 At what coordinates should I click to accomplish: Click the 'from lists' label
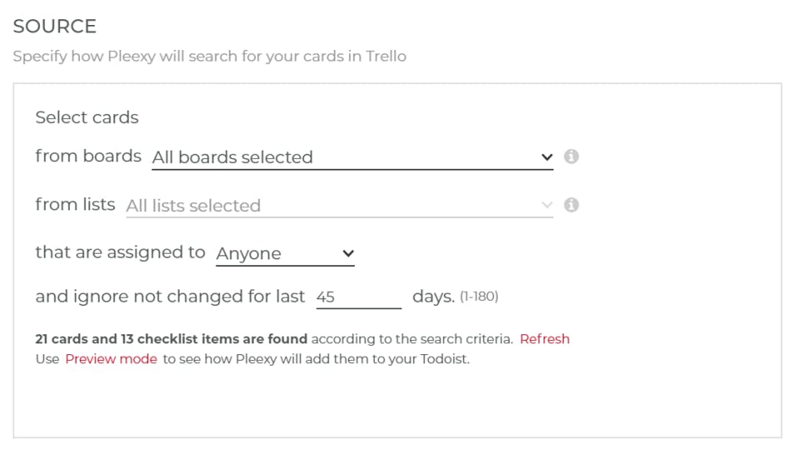[75, 205]
